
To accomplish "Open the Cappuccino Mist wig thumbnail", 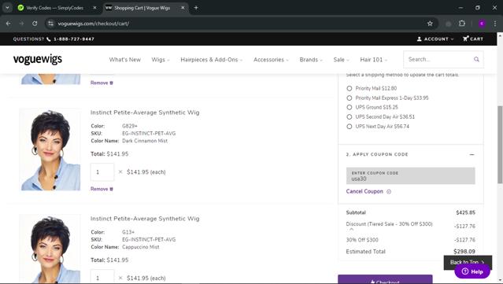I will pos(50,249).
